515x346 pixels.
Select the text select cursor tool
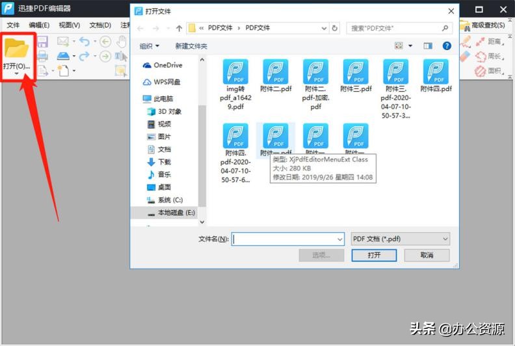click(x=121, y=57)
